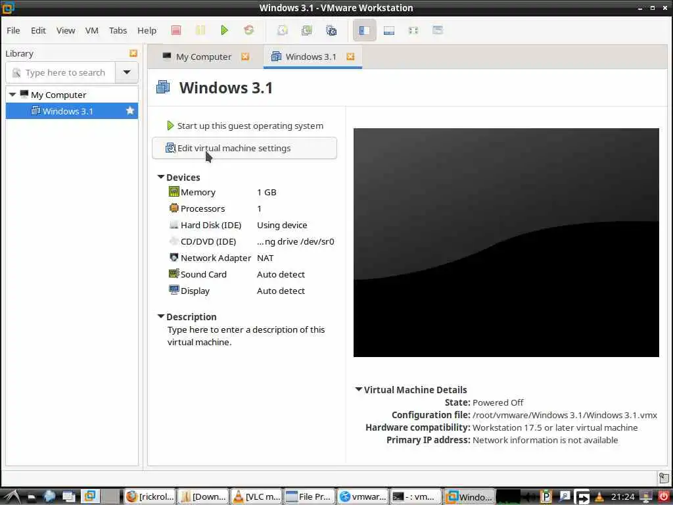This screenshot has height=505, width=673.
Task: Switch to the VLC m... taskbar window
Action: (256, 496)
